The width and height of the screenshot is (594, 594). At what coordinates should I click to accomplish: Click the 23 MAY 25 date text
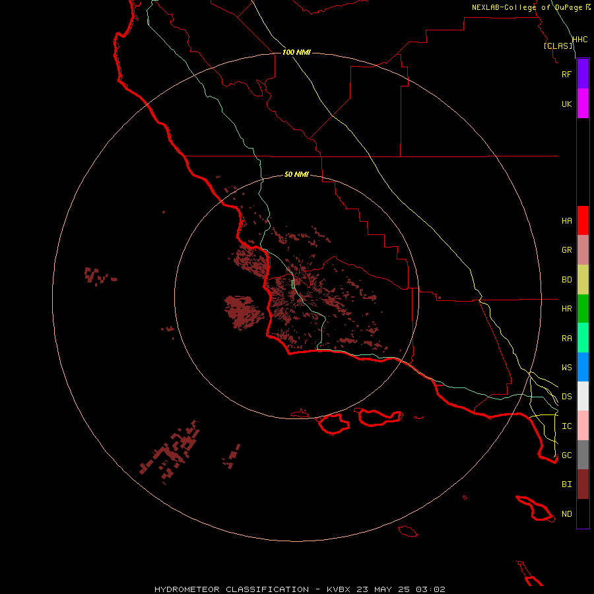[x=383, y=589]
